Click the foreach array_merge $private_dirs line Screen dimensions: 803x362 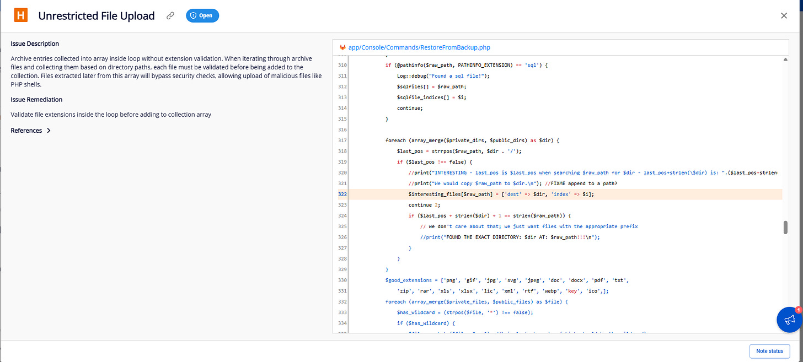click(472, 141)
